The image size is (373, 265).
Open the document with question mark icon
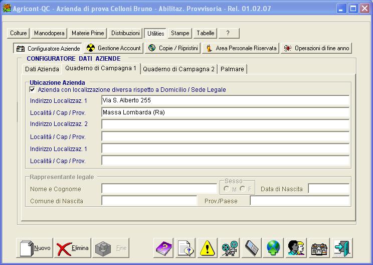(x=185, y=248)
